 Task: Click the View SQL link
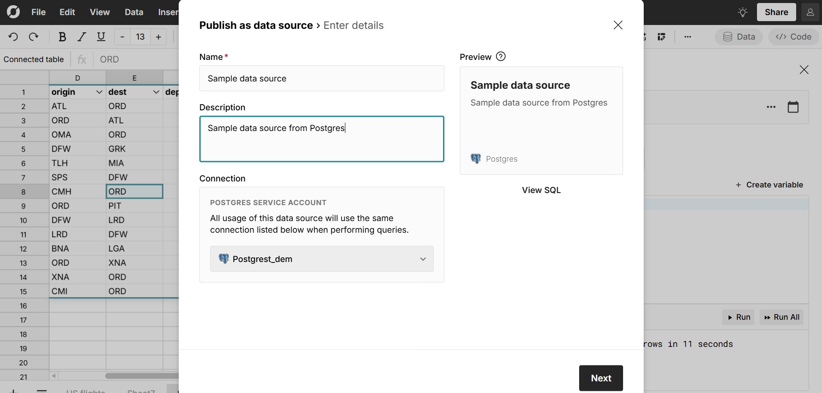tap(541, 190)
